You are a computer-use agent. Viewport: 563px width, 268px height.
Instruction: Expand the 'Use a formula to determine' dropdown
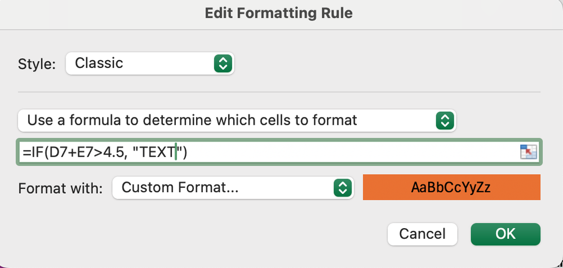(x=237, y=120)
